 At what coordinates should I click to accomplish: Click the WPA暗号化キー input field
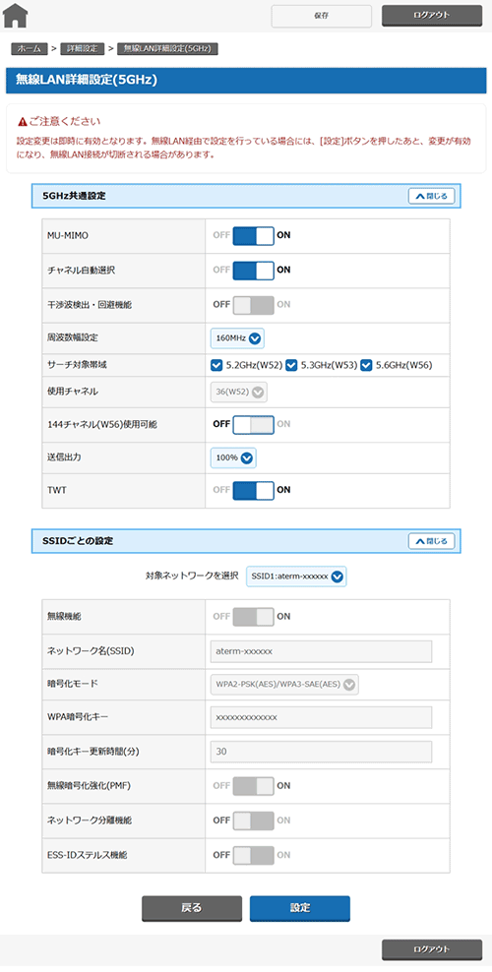pyautogui.click(x=321, y=718)
